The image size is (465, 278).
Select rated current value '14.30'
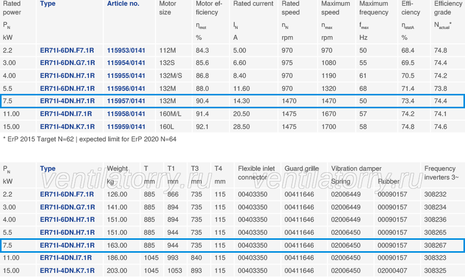[x=241, y=101]
